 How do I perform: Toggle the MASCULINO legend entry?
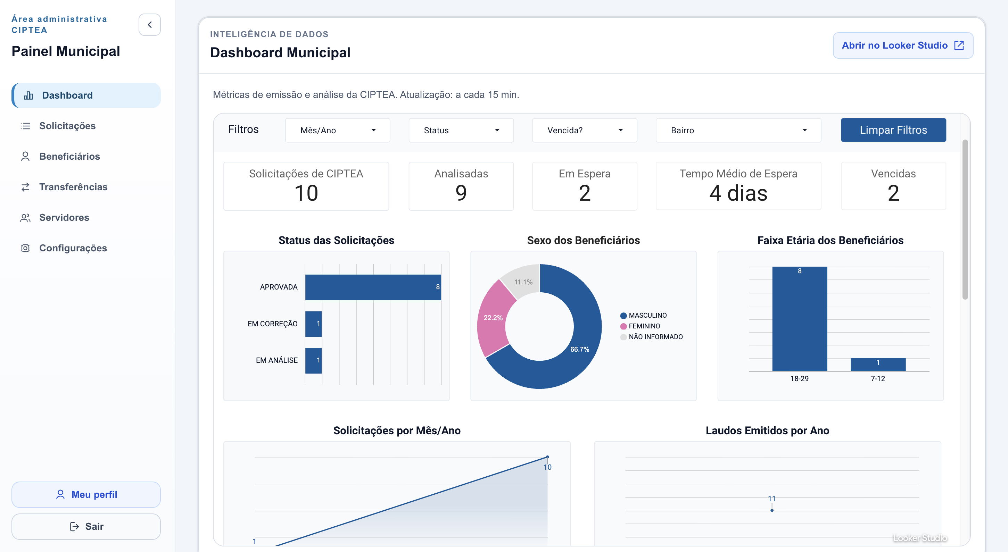(x=647, y=315)
